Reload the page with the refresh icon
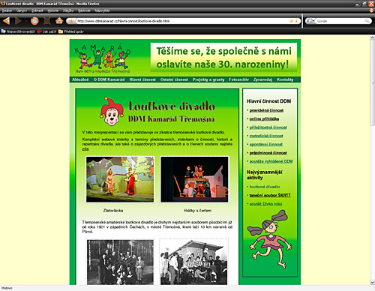The image size is (375, 291). pos(34,21)
